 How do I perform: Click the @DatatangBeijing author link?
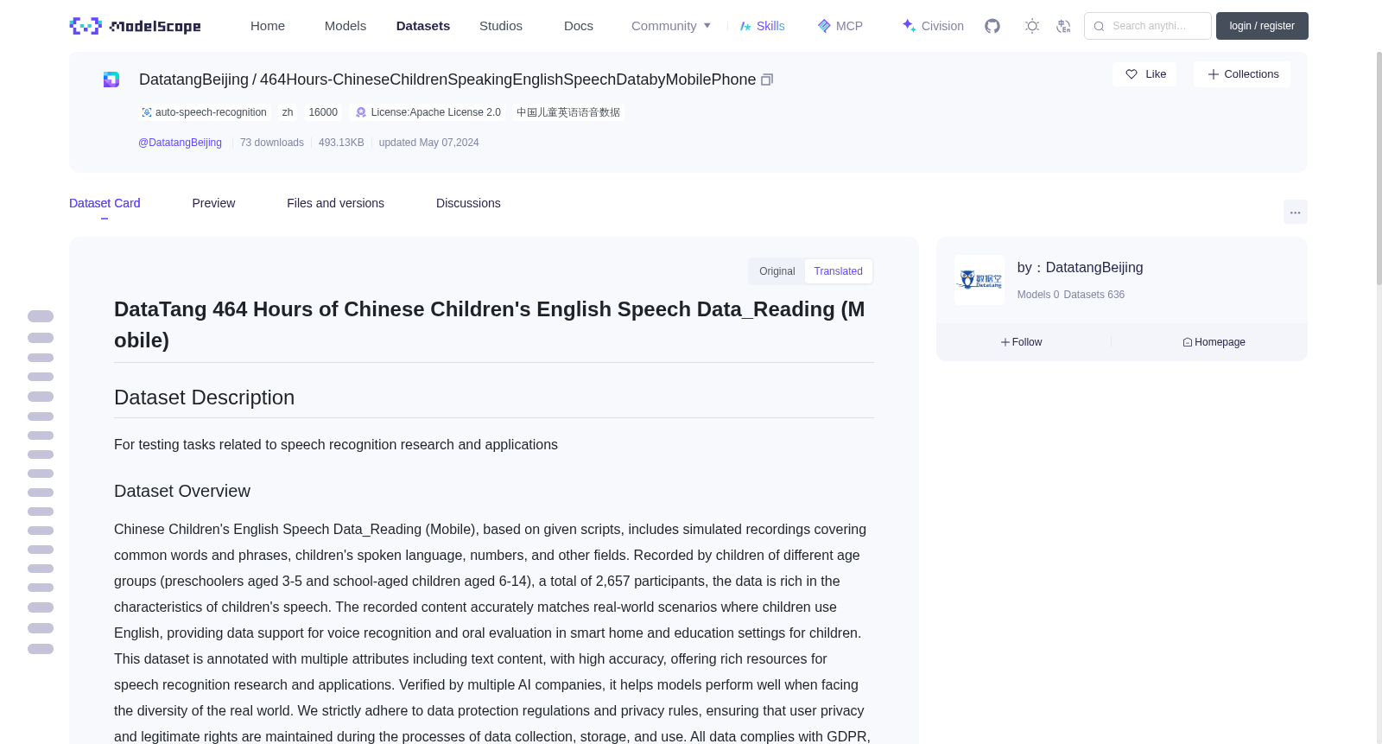(180, 143)
